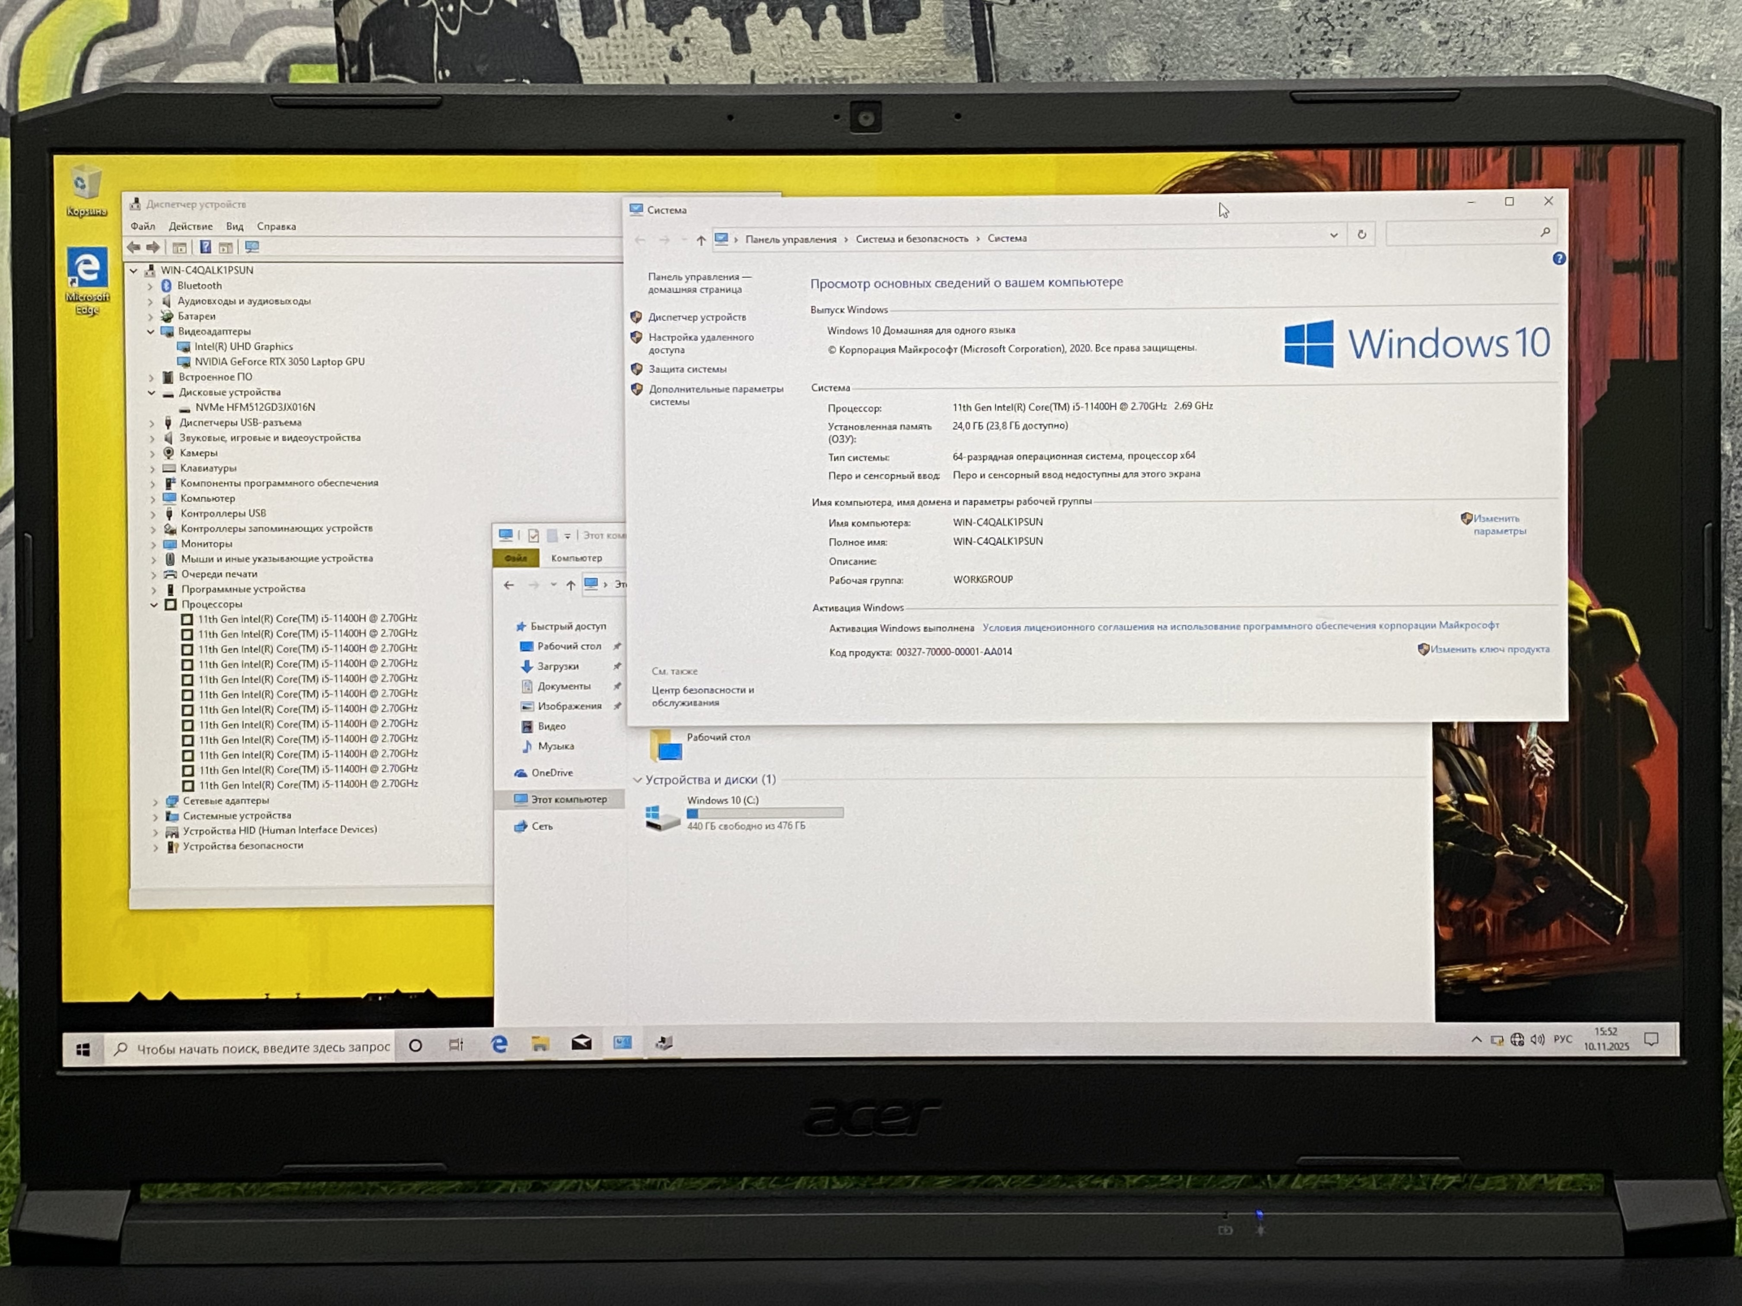Click the blue help question mark icon
1742x1306 pixels.
click(x=1558, y=258)
